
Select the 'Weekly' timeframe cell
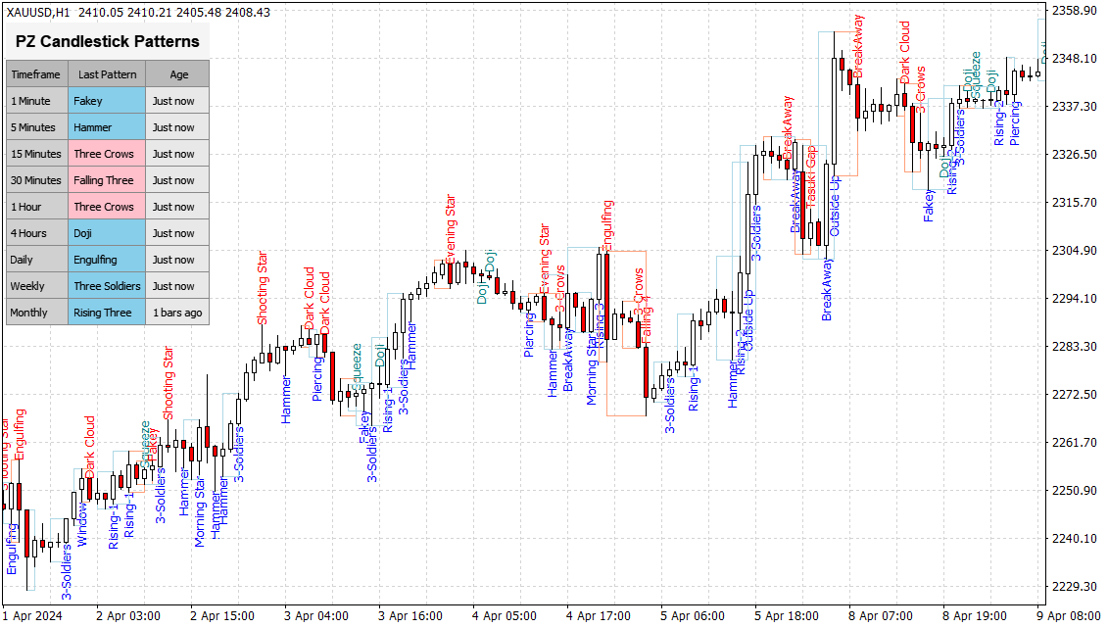(x=37, y=286)
